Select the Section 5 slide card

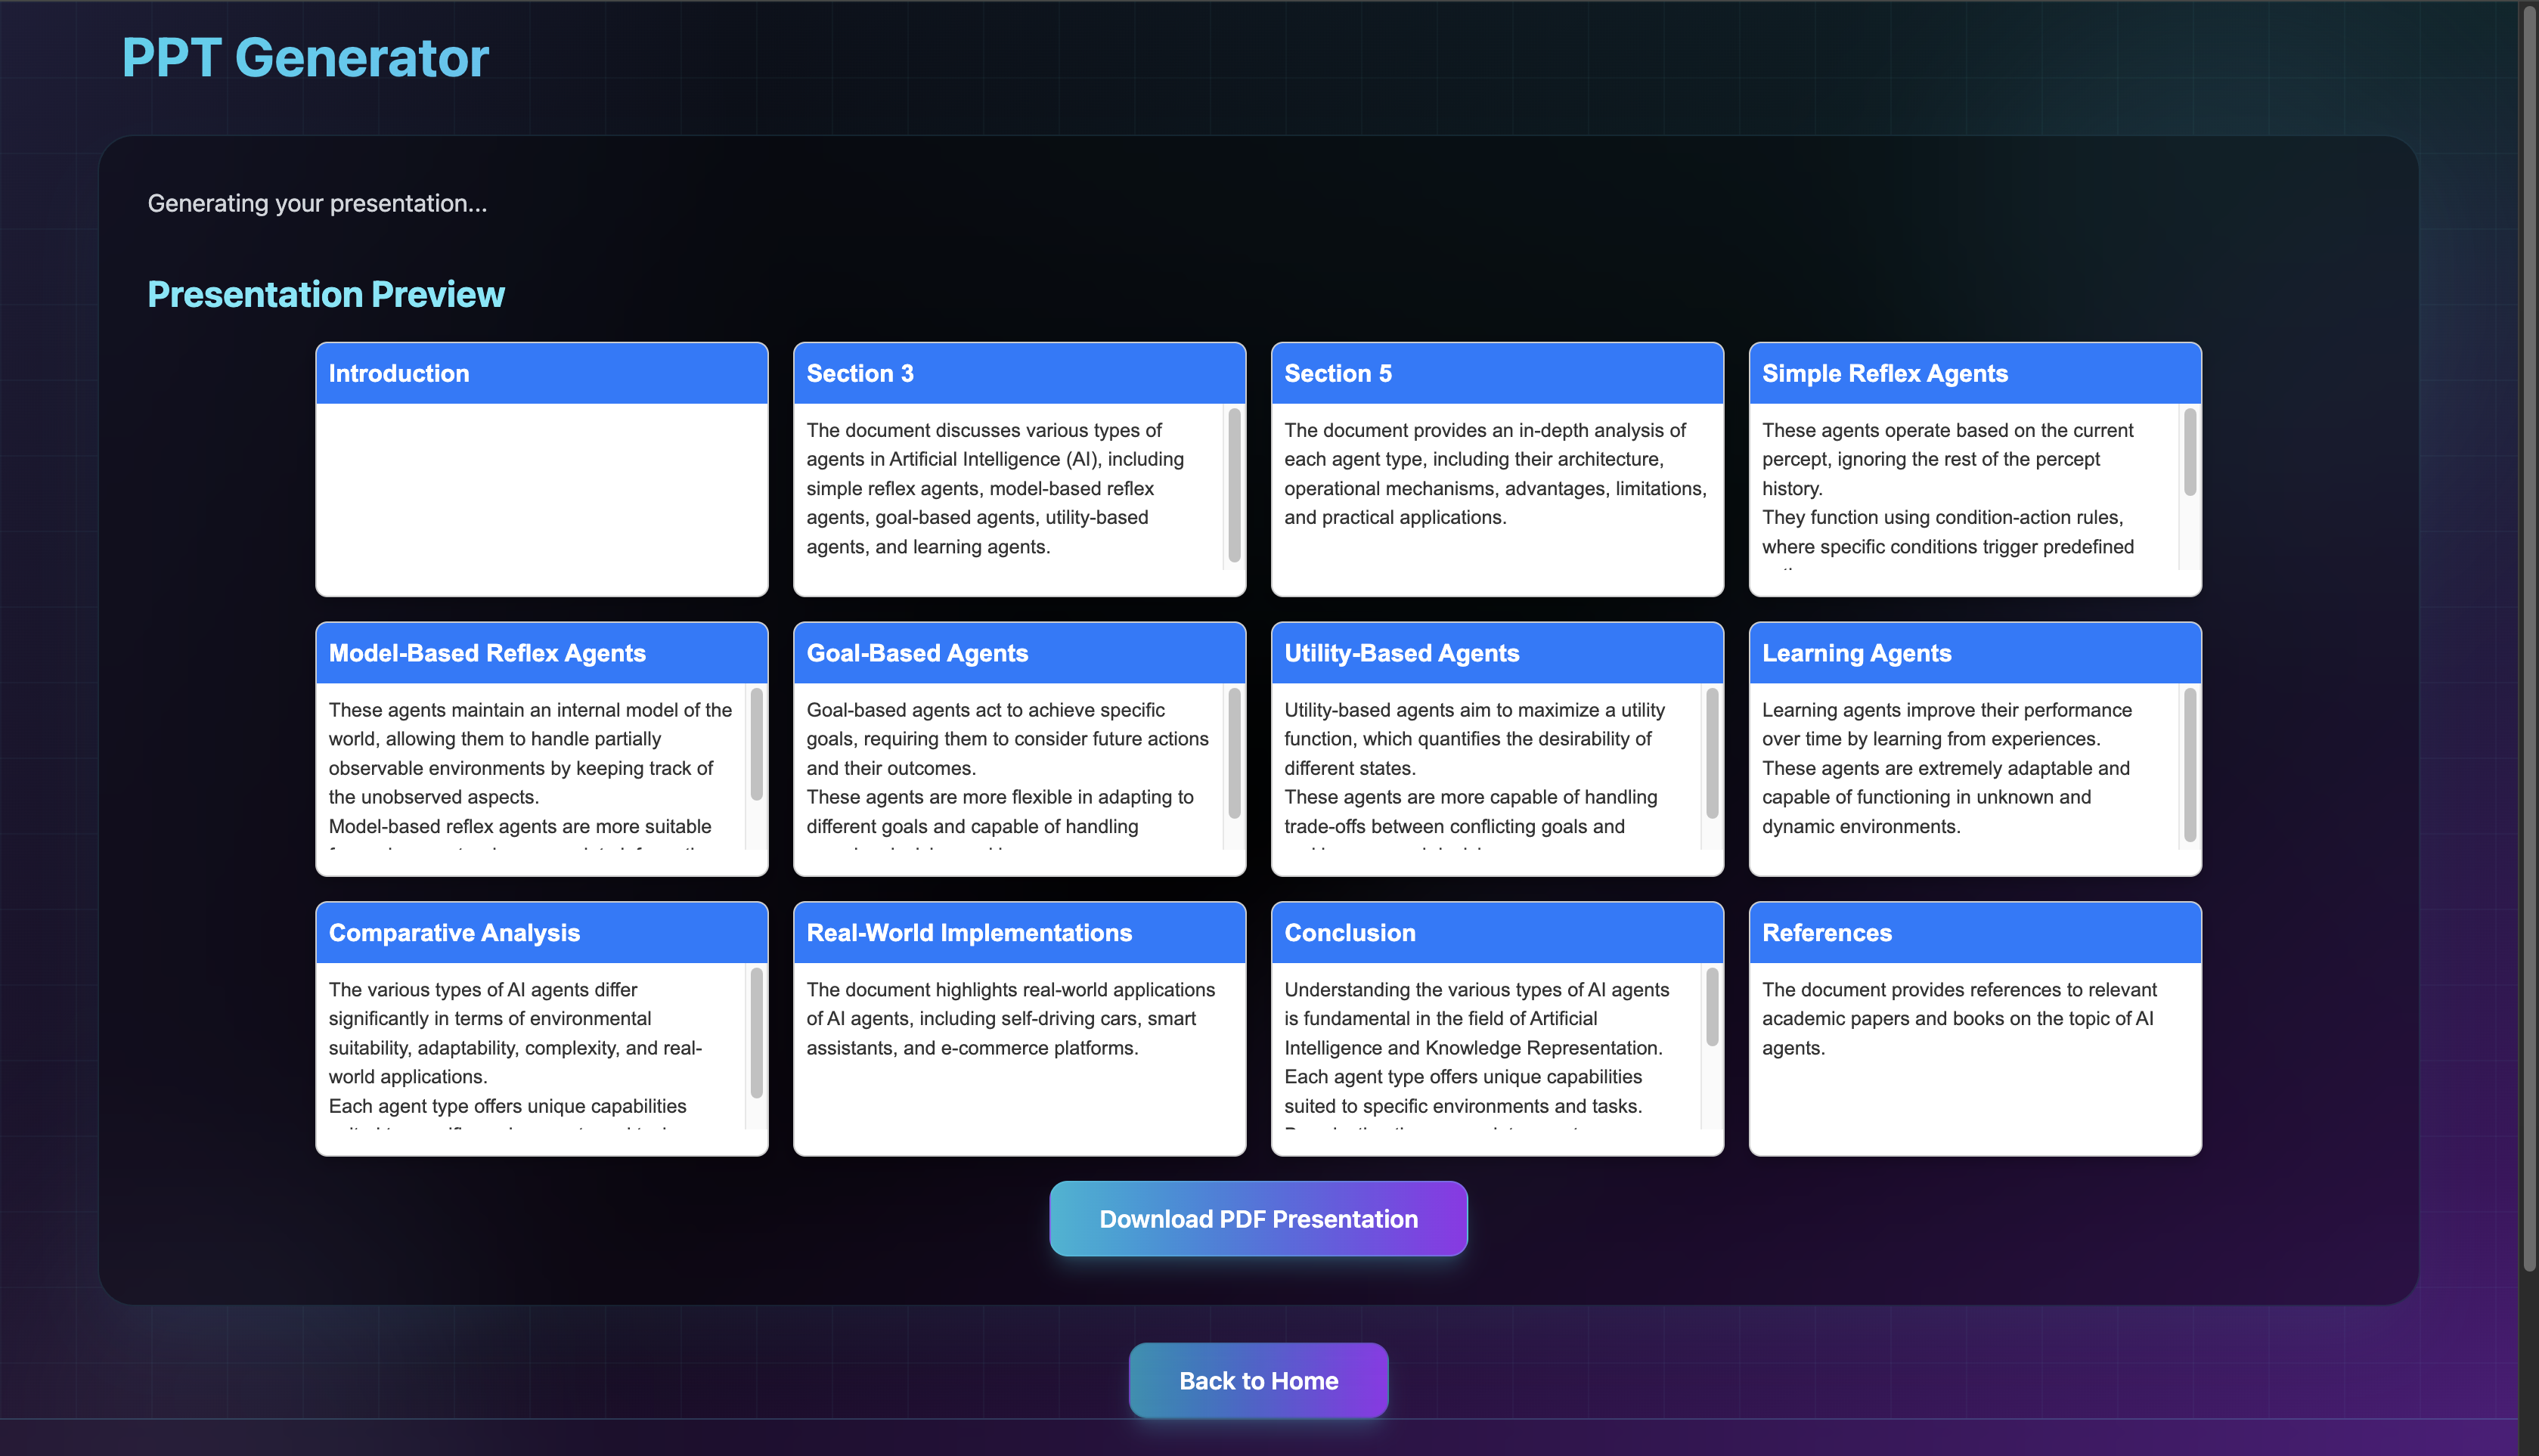coord(1496,470)
